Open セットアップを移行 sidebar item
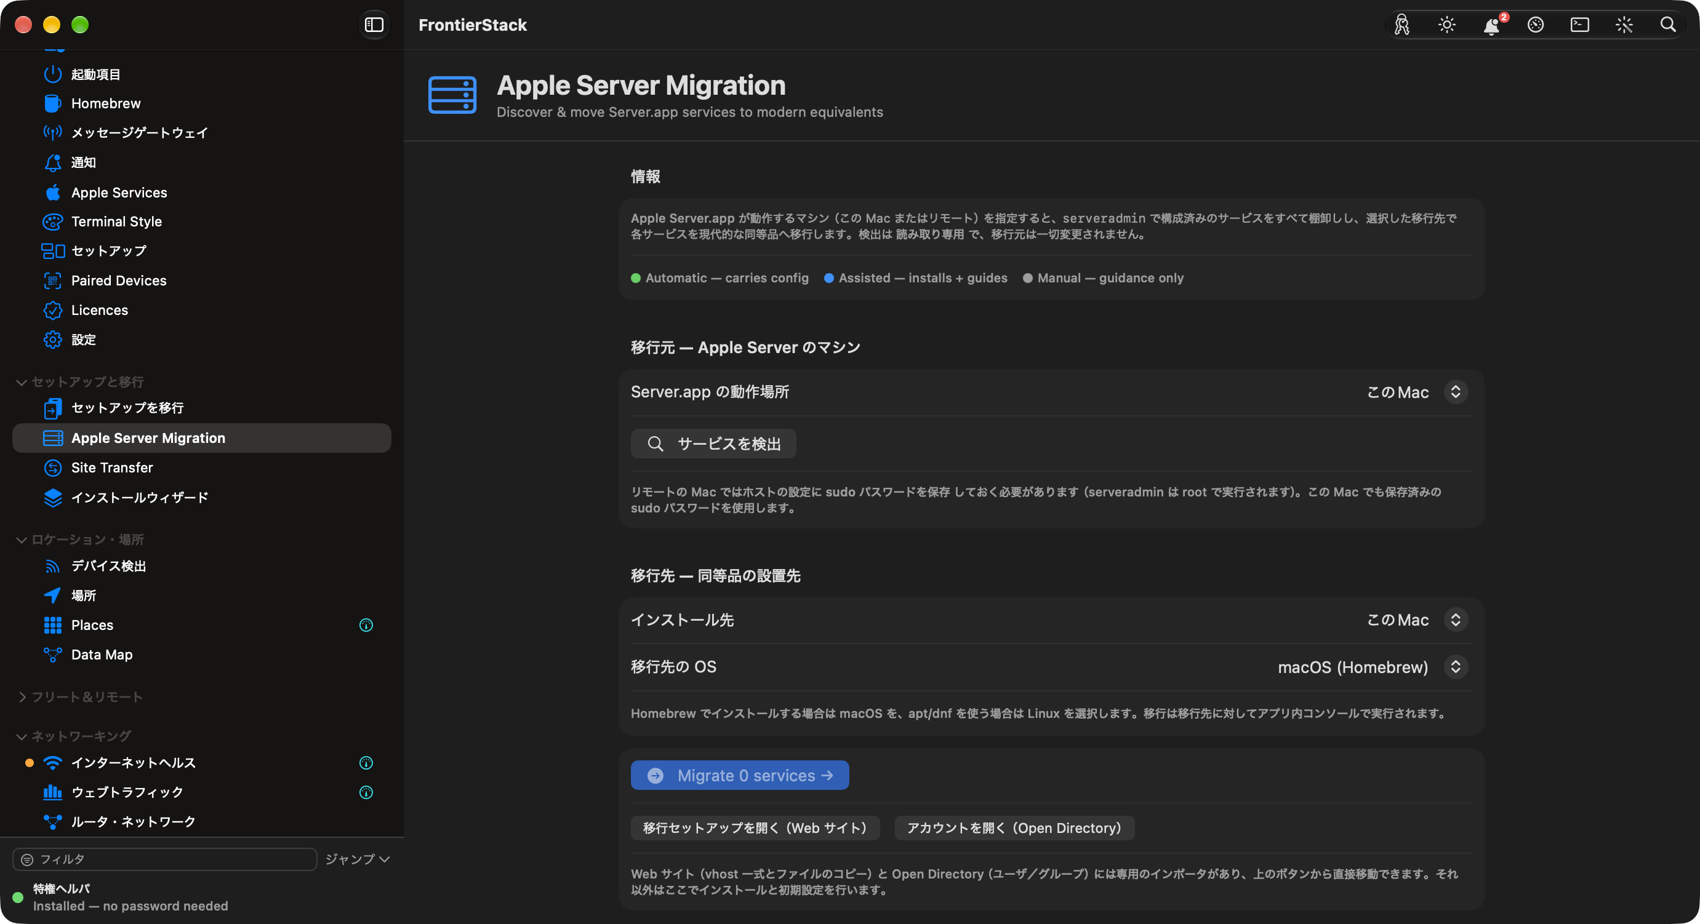1700x924 pixels. [x=202, y=408]
